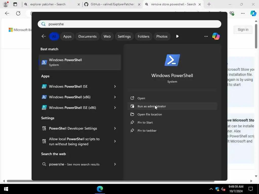Click Edge browser back arrow
Screen dimensions: 259x194
7,13
